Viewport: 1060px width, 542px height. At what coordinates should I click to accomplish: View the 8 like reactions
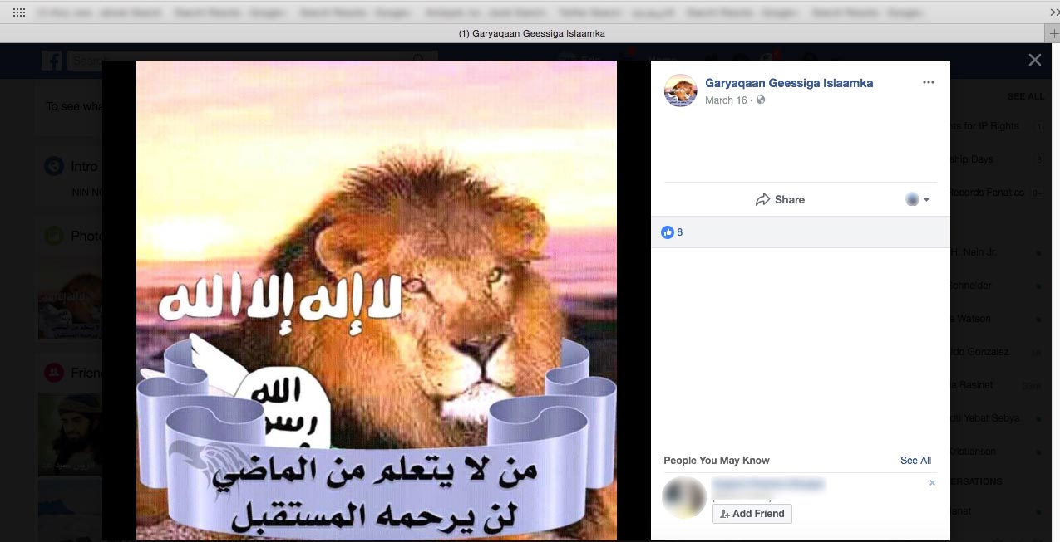coord(672,232)
